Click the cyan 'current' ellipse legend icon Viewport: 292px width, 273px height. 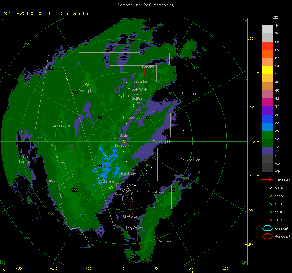tap(267, 228)
